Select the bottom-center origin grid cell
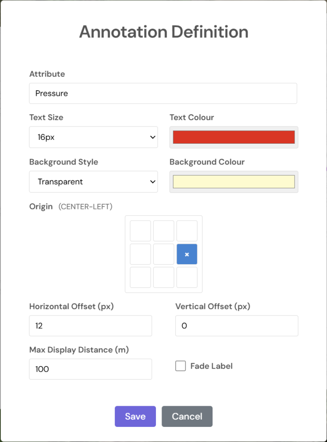The image size is (327, 442). [x=164, y=277]
